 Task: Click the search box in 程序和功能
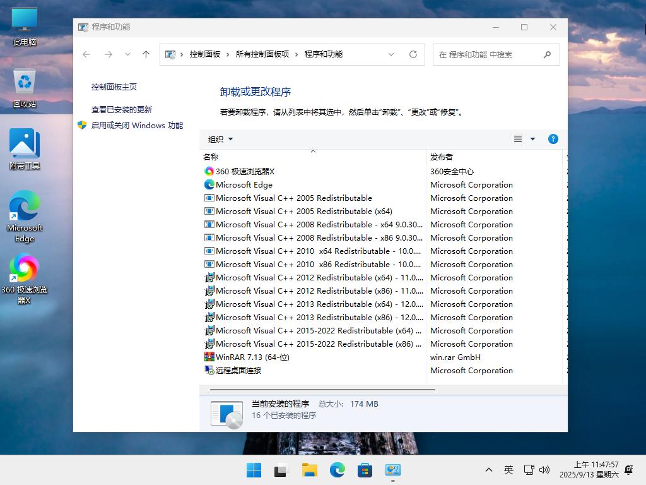496,54
